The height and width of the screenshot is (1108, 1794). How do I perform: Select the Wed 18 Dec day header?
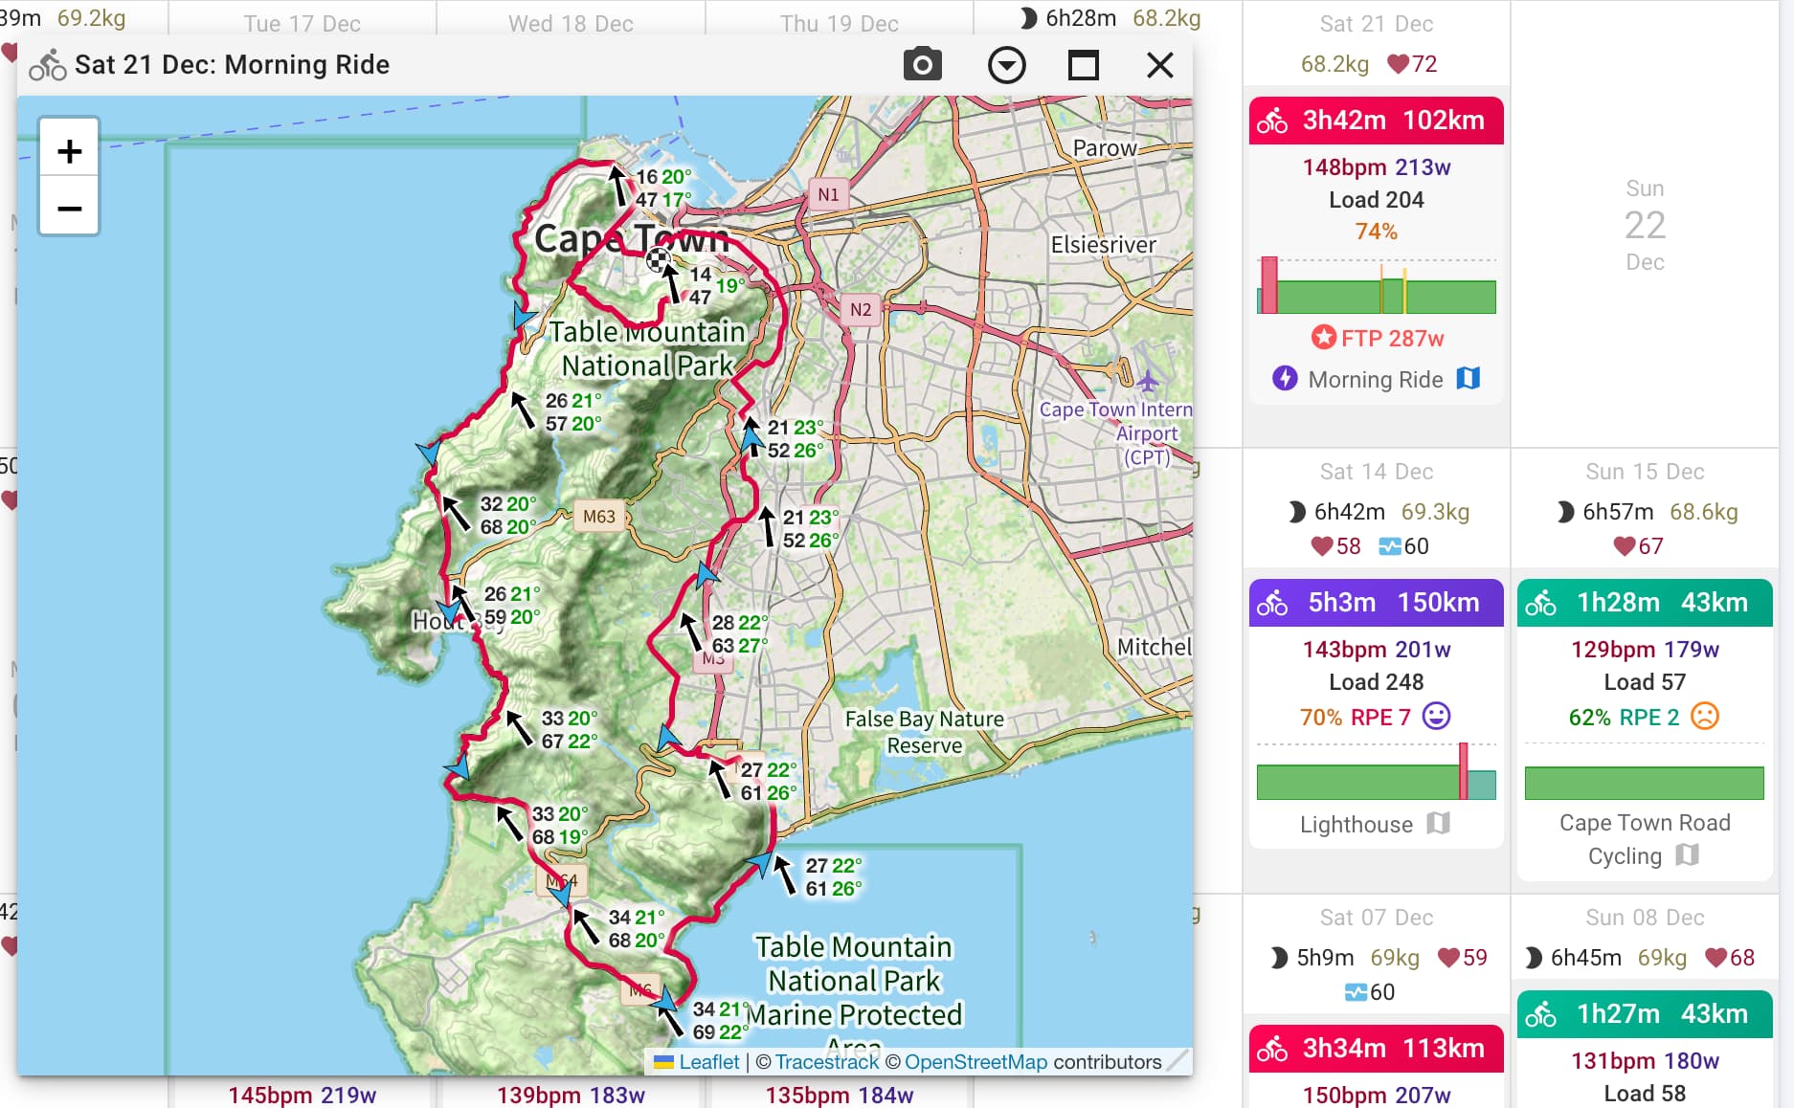pos(571,24)
